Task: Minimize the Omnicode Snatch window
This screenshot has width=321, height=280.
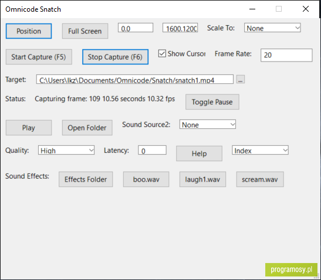Action: coord(252,9)
